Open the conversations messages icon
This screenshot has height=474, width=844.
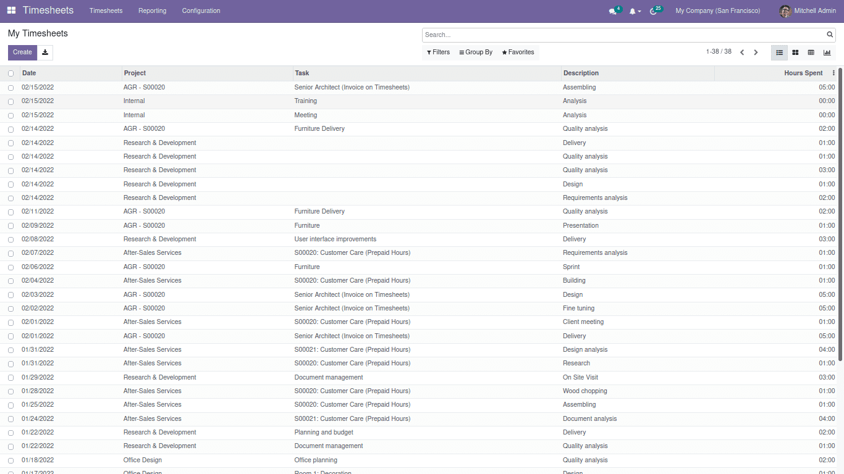613,11
